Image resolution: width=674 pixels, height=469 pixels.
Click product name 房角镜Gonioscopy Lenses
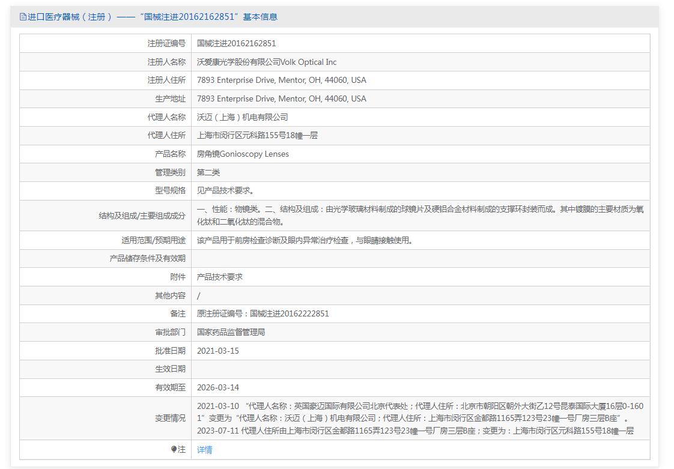pyautogui.click(x=243, y=154)
